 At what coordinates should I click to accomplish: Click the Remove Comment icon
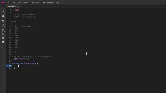[3, 34]
